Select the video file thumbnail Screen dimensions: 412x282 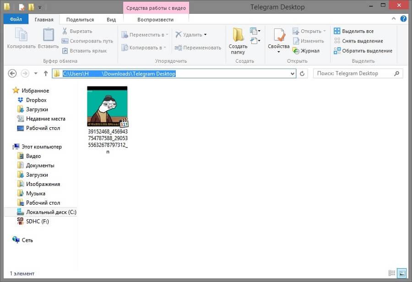[x=108, y=106]
